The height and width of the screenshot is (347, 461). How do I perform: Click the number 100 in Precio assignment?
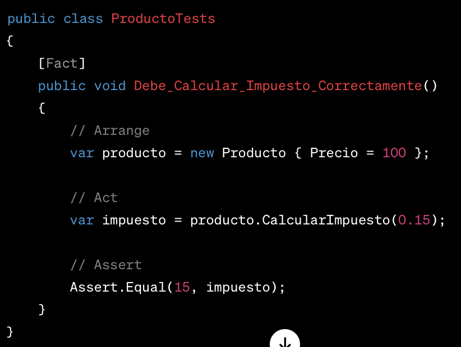394,153
